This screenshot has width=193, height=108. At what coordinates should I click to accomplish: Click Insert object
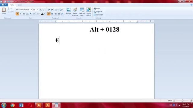[x=89, y=12]
